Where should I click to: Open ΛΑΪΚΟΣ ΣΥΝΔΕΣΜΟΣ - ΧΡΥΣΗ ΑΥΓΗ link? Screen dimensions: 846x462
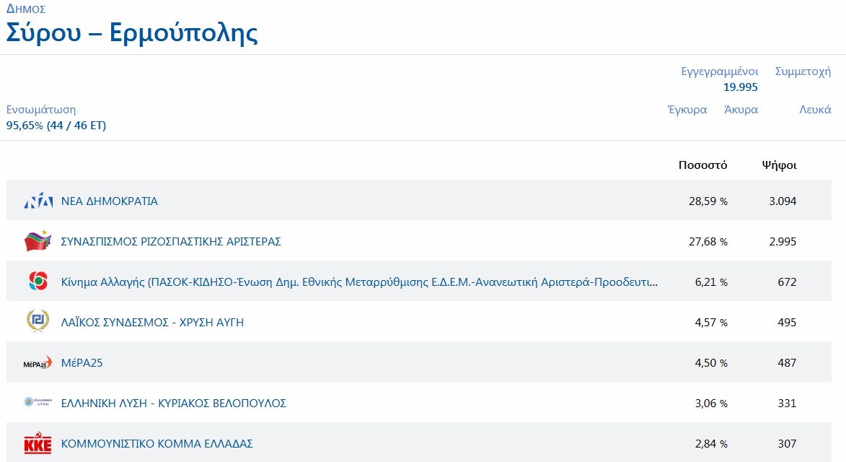click(x=152, y=323)
